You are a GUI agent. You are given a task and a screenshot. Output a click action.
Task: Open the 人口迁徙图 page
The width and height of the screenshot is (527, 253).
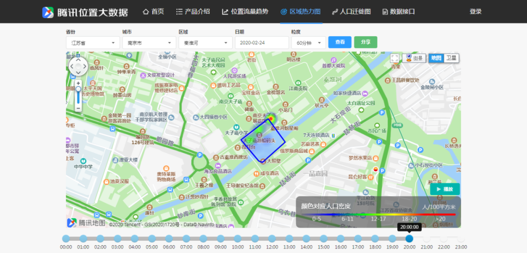click(351, 12)
